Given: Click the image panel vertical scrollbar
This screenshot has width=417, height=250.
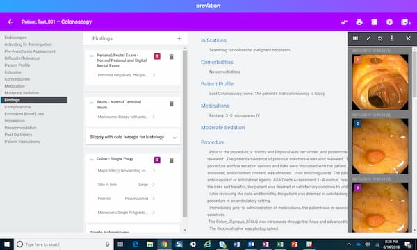Looking at the screenshot, I should [x=414, y=74].
